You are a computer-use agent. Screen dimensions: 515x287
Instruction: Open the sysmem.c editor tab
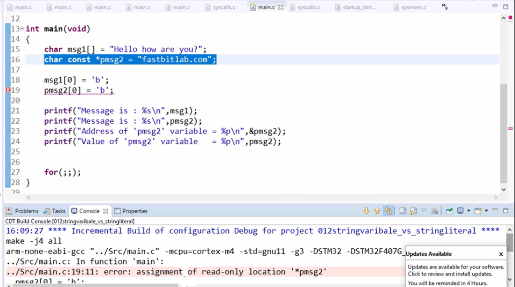tap(413, 8)
